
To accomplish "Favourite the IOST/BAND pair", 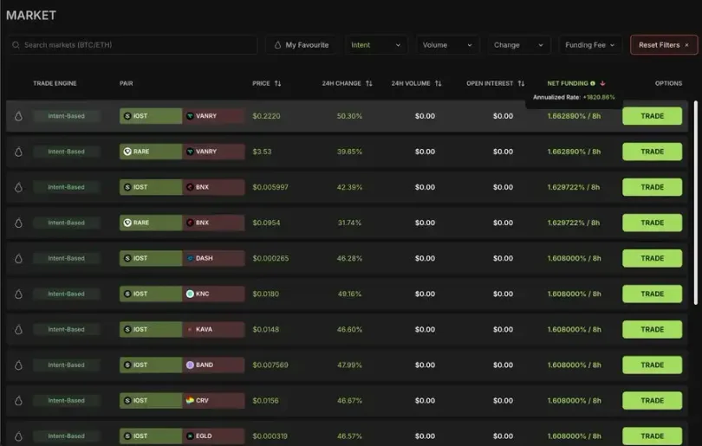I will click(18, 365).
